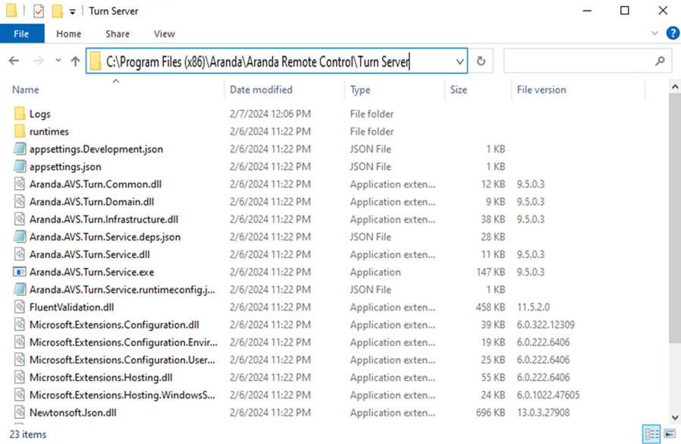
Task: Select Microsoft.Extensions.Hosting.WindowsS... file icon
Action: pos(20,395)
